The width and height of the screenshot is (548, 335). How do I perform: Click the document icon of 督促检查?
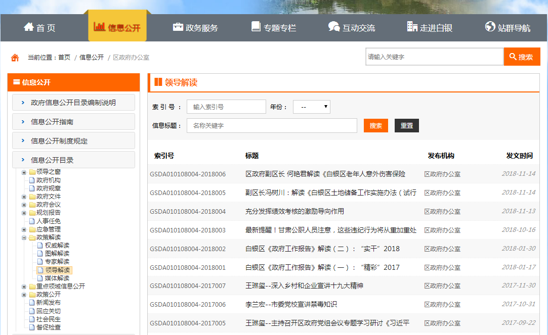32,327
